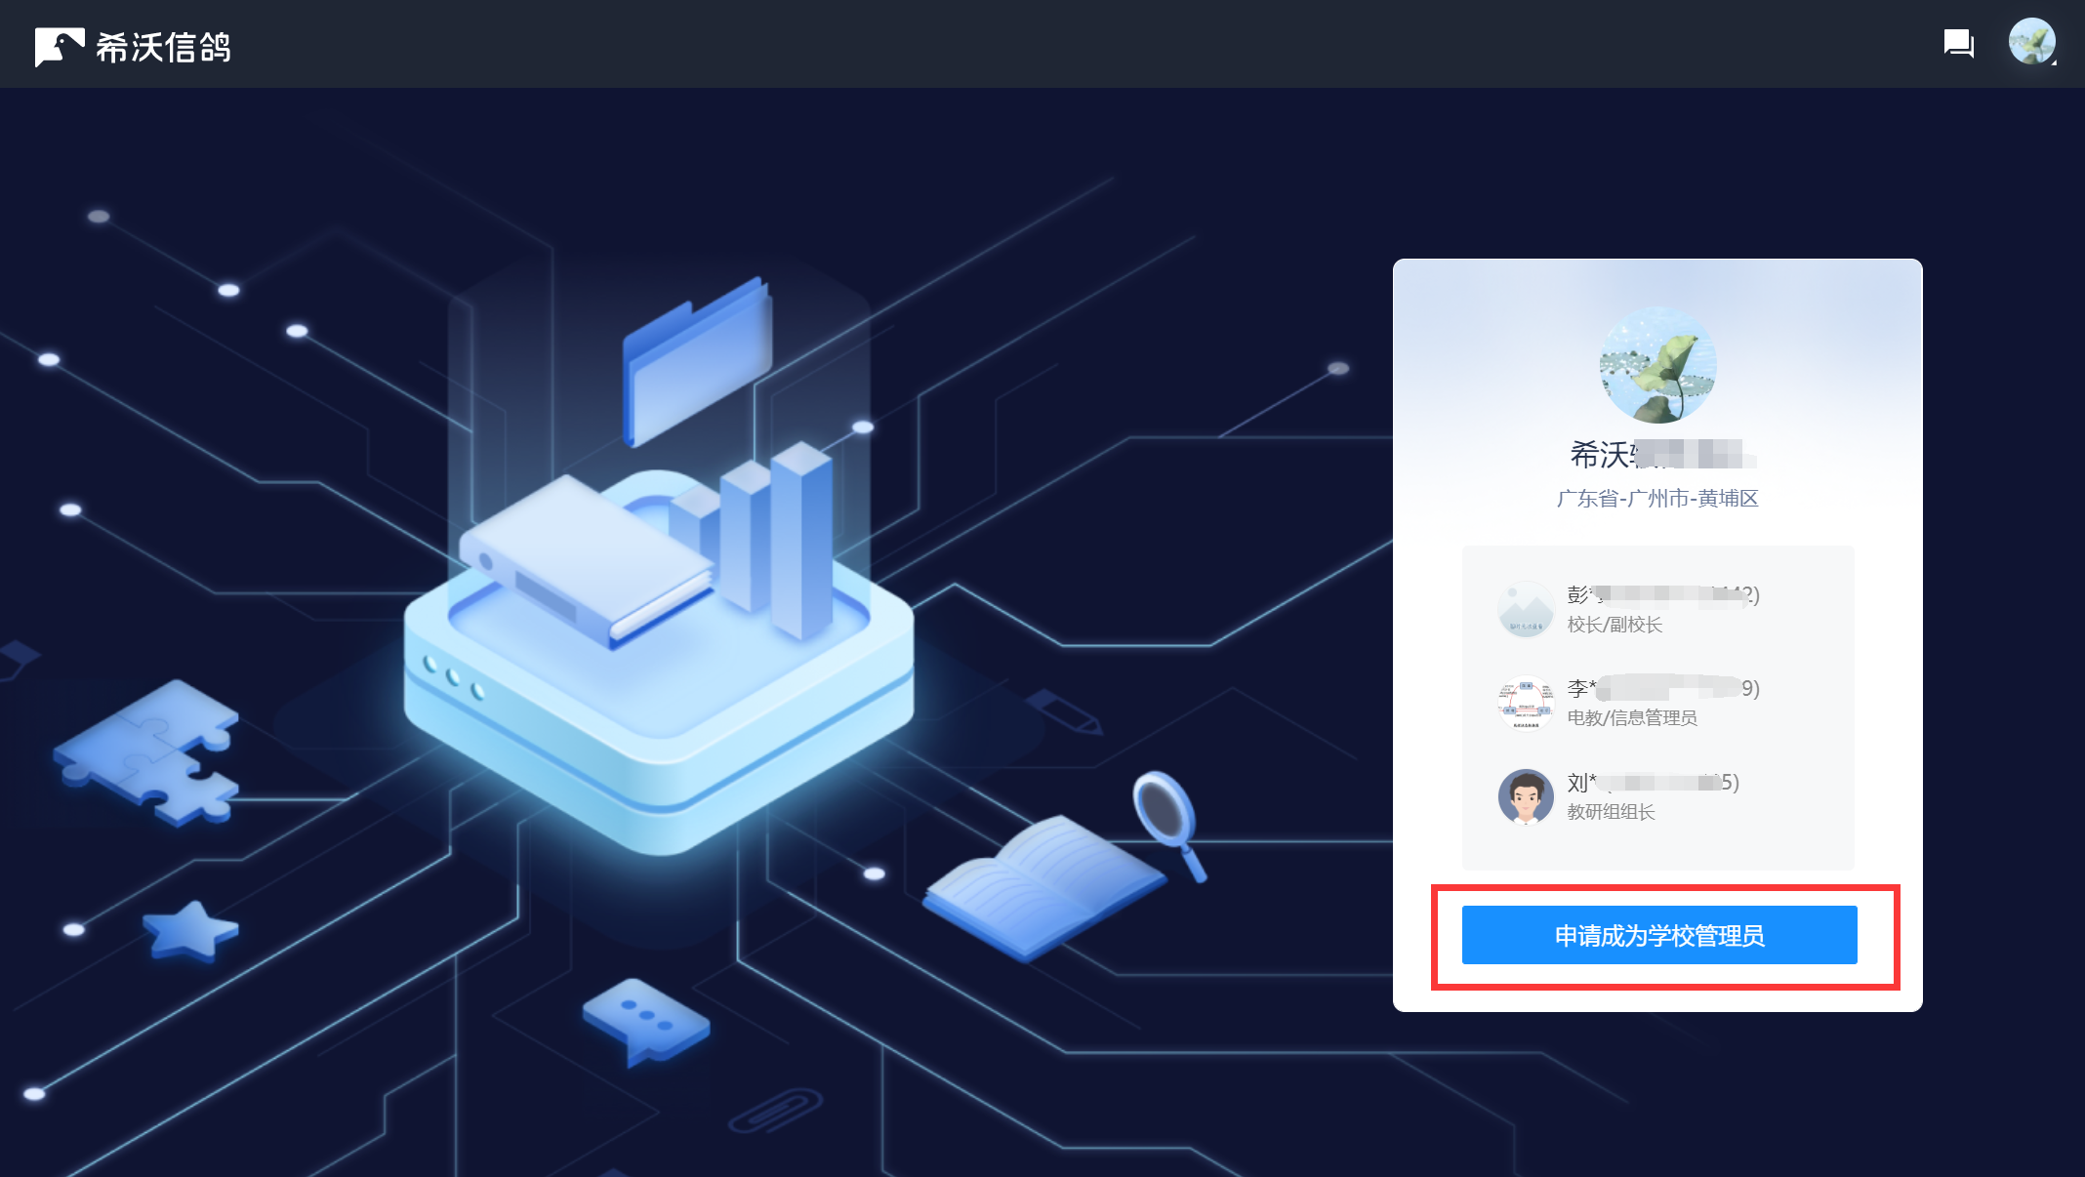Click the school's lotus leaf avatar
The width and height of the screenshot is (2085, 1177).
[1657, 365]
